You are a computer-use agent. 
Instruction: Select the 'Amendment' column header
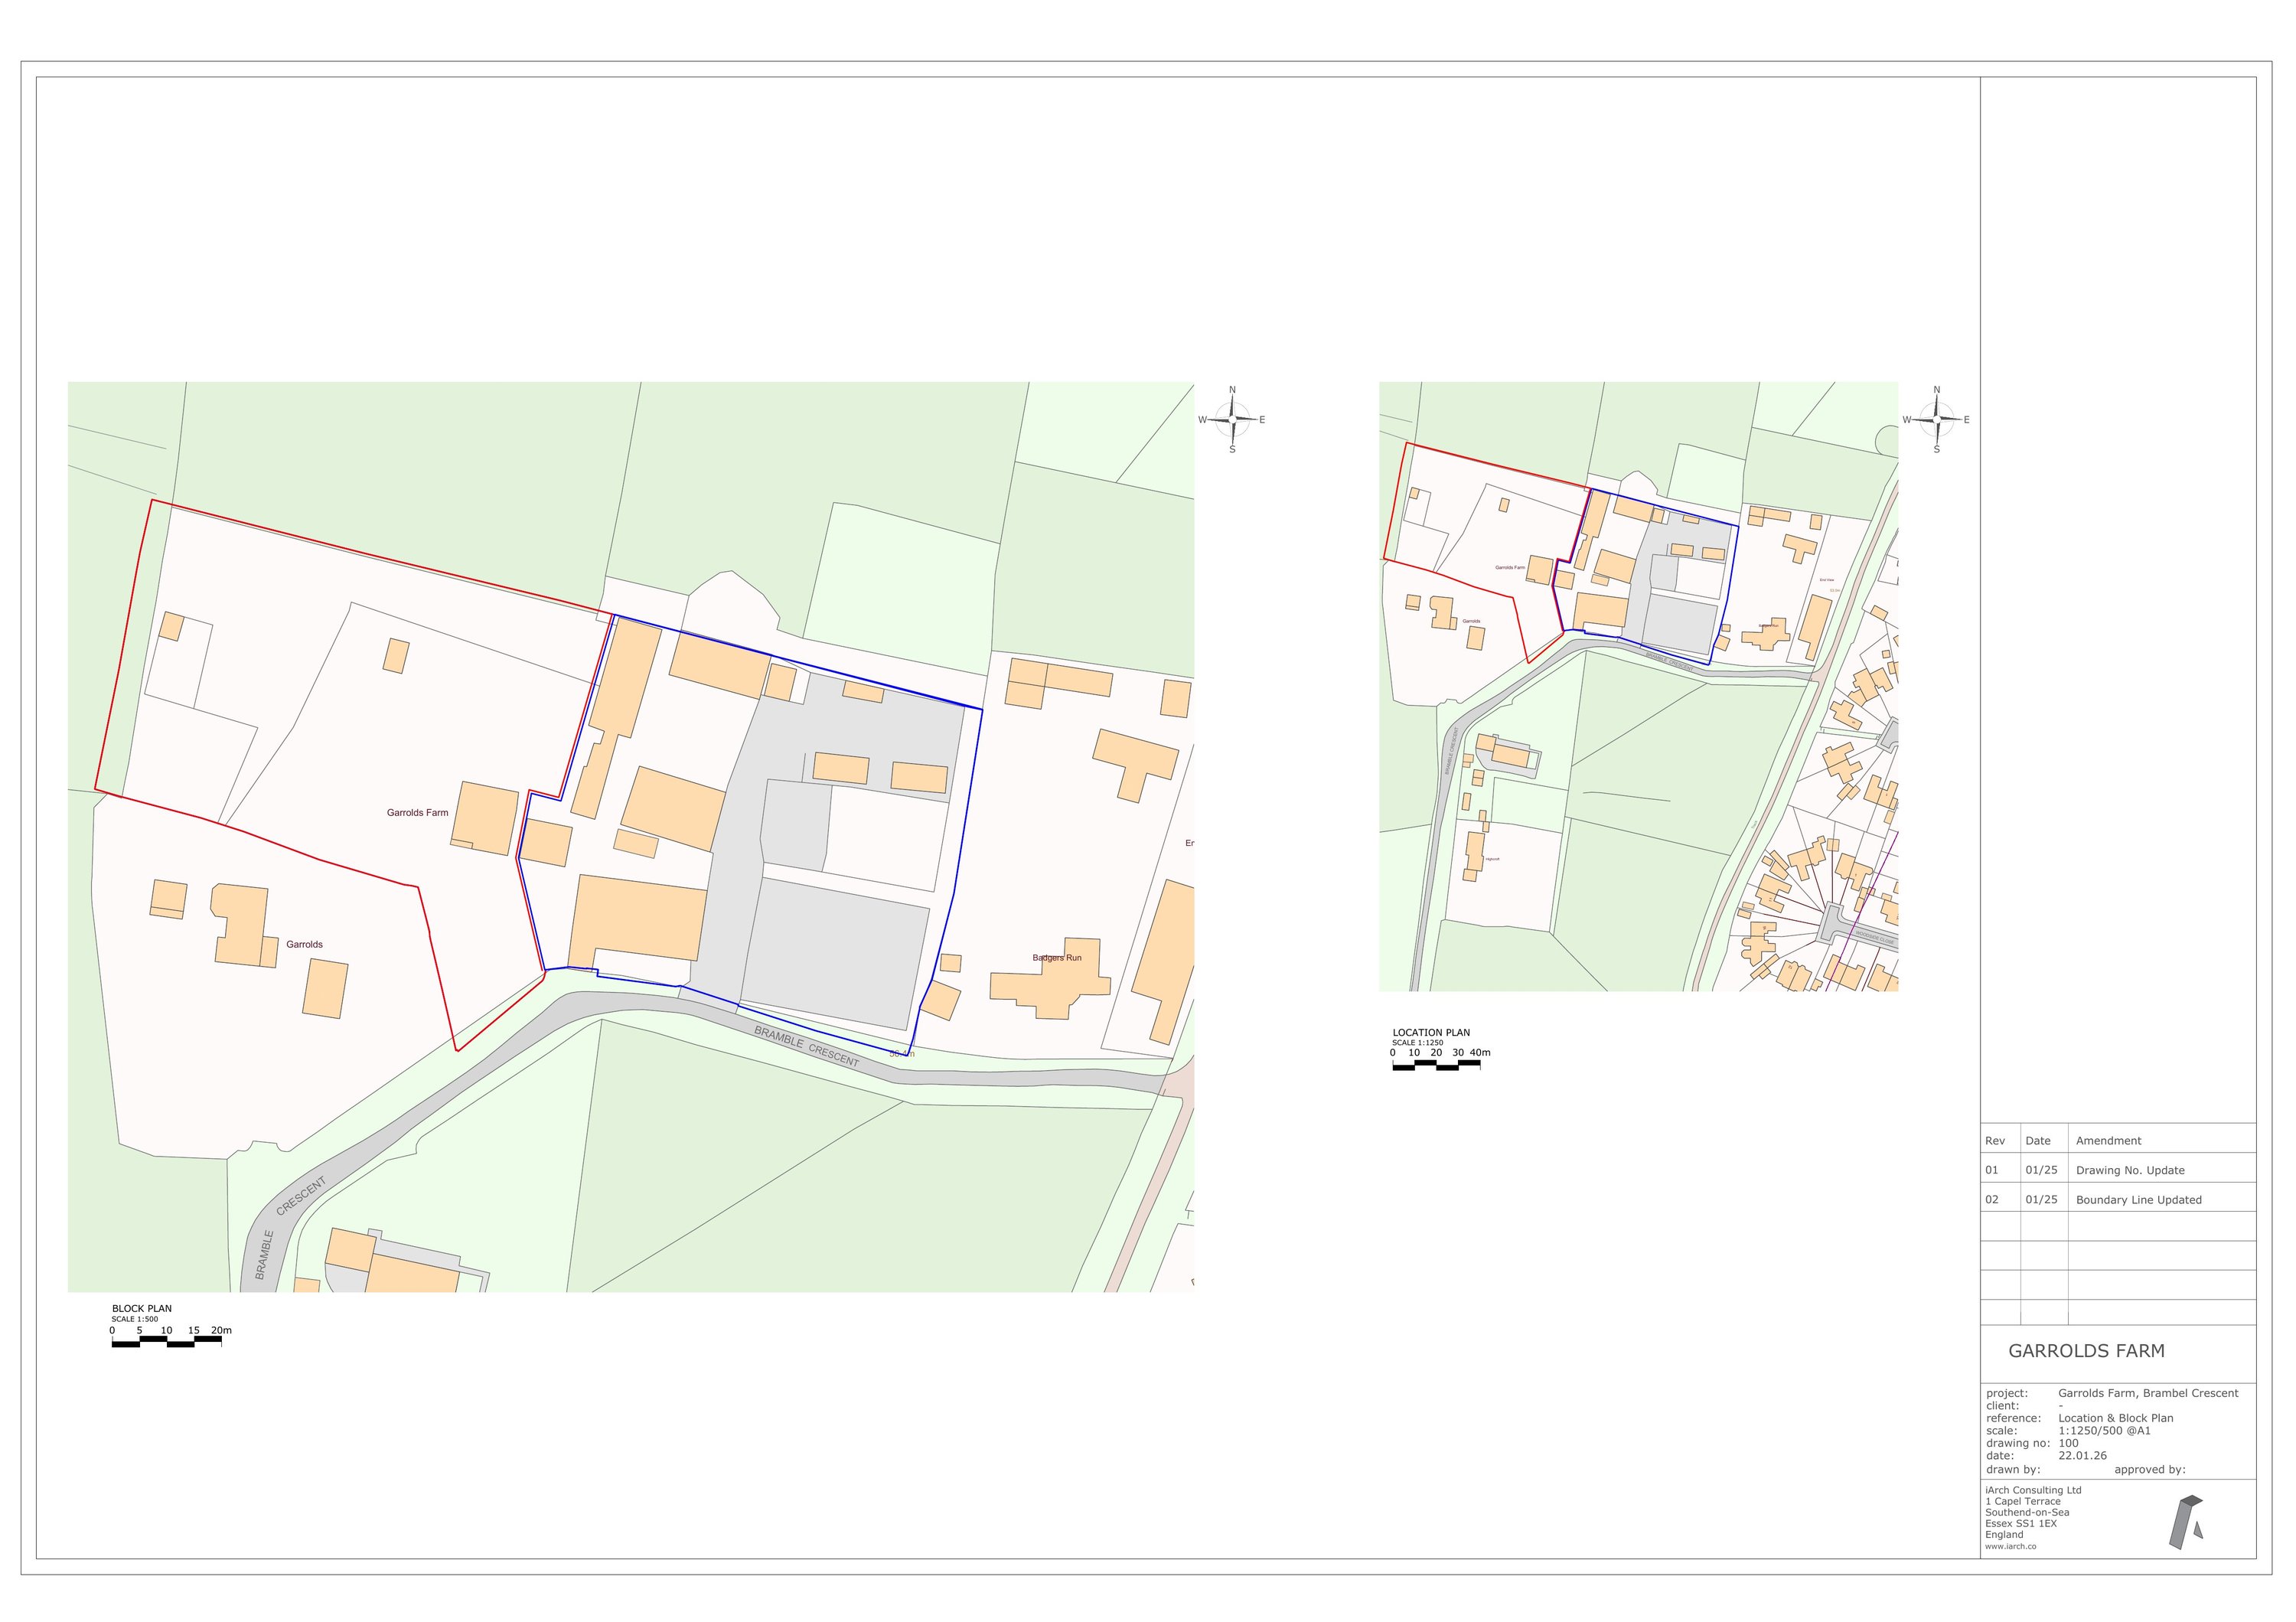click(2108, 1141)
